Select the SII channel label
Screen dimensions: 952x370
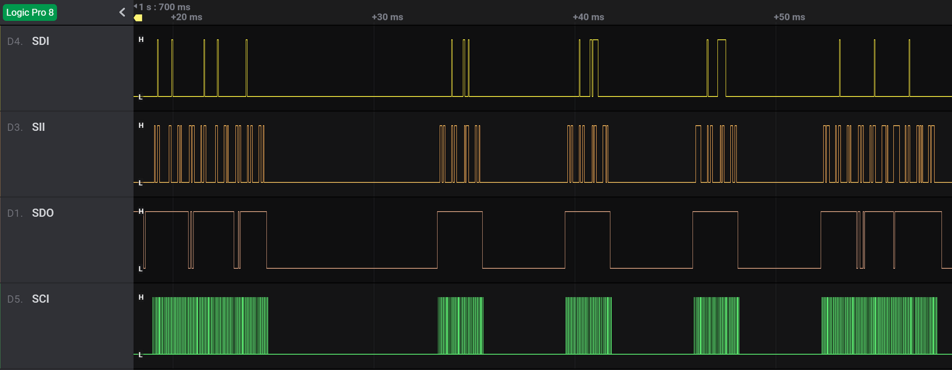[38, 127]
